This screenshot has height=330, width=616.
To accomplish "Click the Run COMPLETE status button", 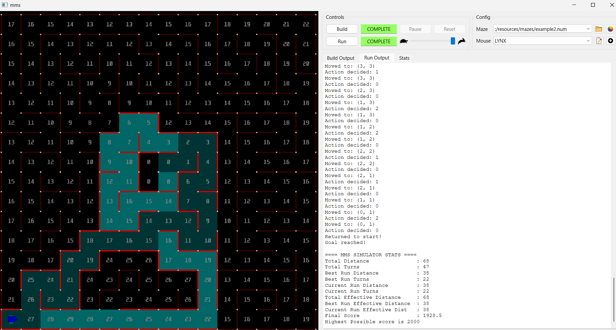I will (379, 41).
